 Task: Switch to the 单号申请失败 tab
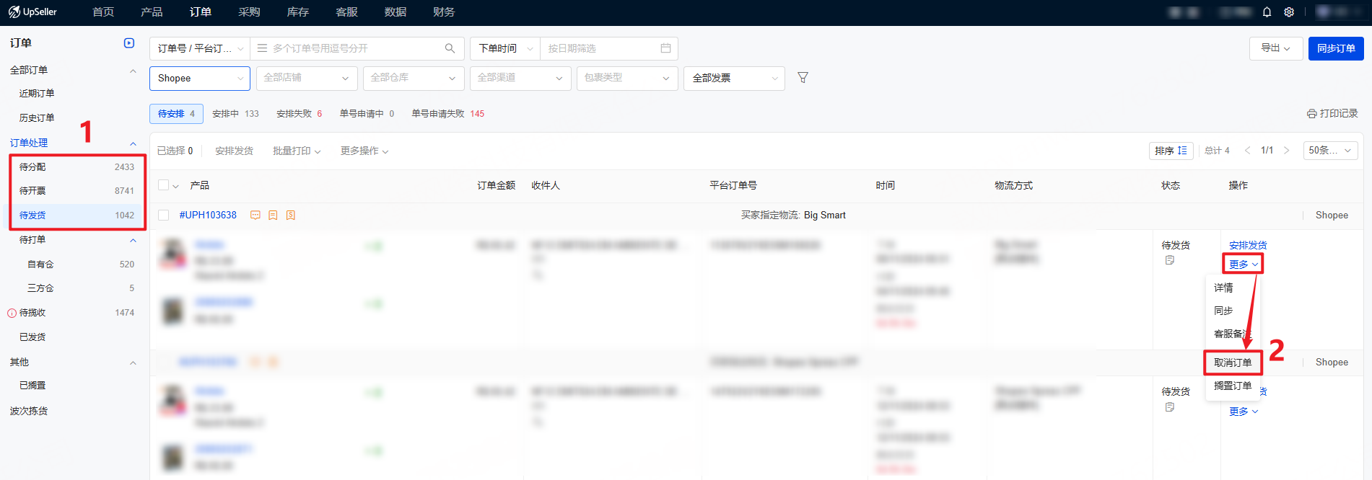click(447, 114)
